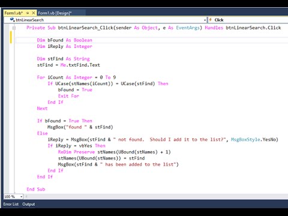Screen dimensions: 288x216
Task: Click the "Else" keyword line
Action: click(42, 133)
